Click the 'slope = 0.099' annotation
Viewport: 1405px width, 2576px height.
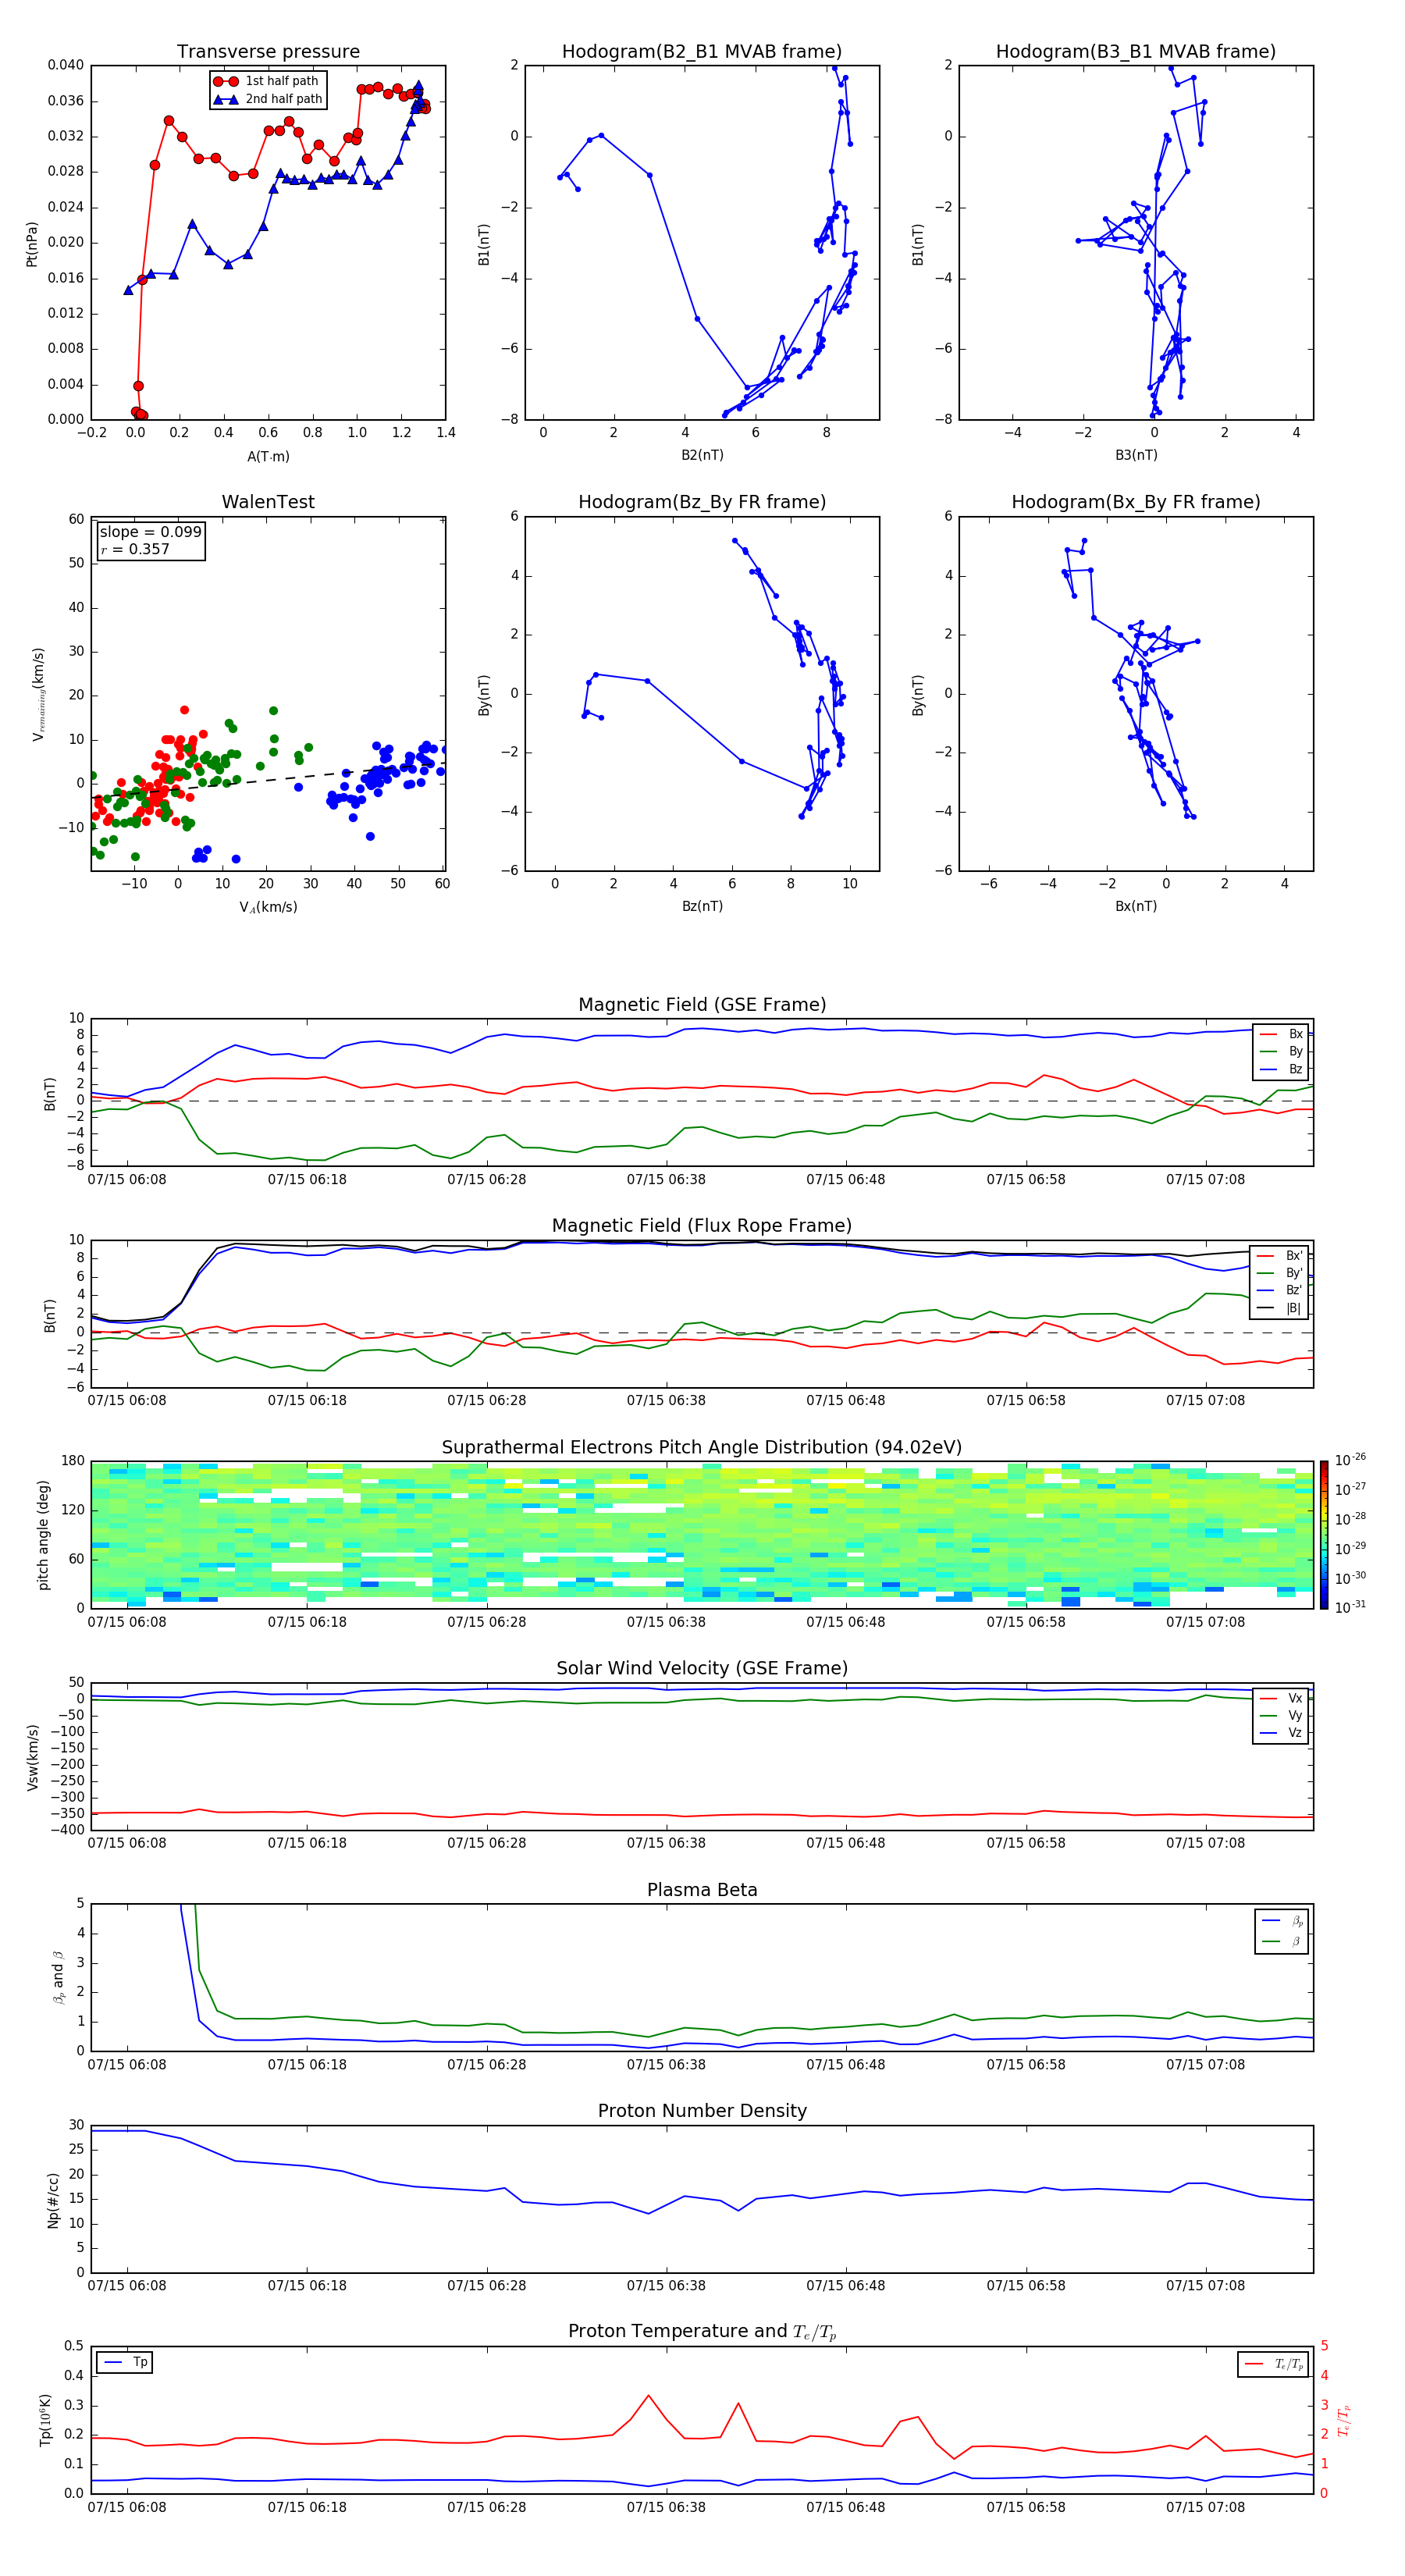[150, 532]
